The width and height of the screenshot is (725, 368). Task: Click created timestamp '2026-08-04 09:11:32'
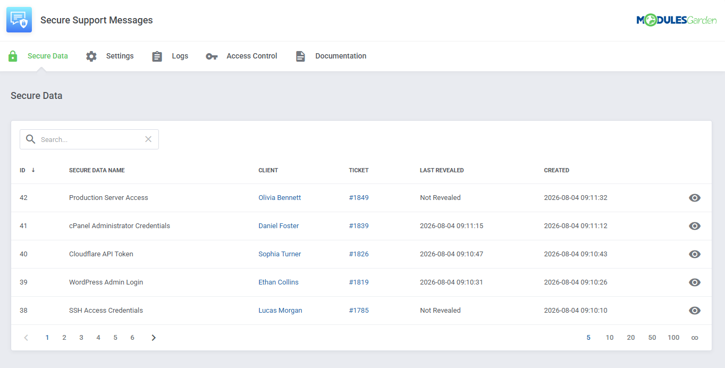[x=576, y=198]
